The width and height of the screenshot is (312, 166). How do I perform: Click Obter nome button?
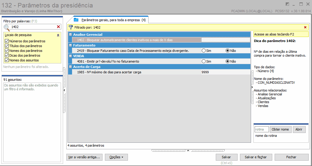coord(281,129)
